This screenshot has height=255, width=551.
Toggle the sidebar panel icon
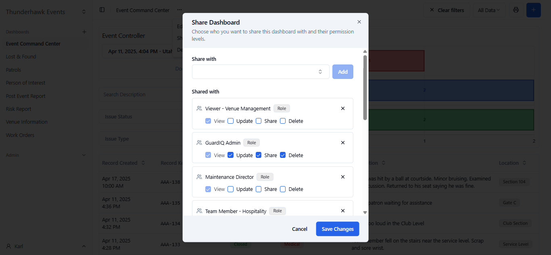pos(102,10)
